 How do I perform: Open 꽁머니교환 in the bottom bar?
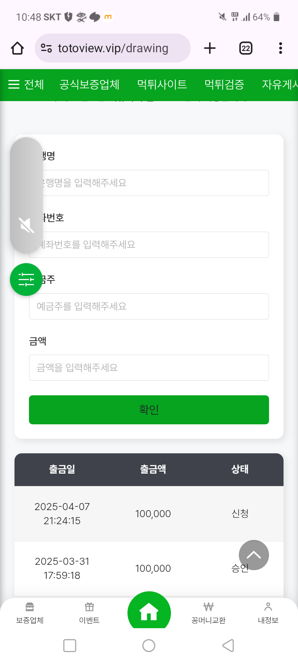tap(209, 613)
